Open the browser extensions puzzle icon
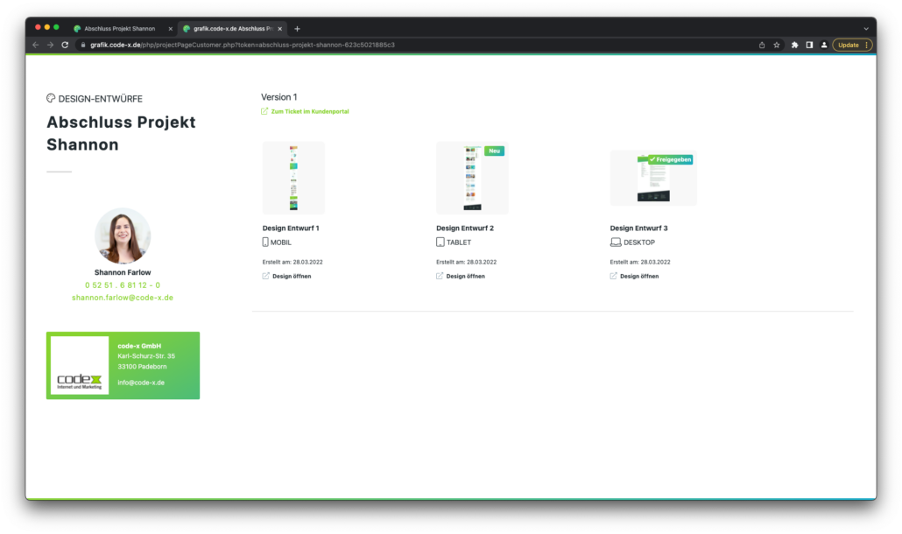 (795, 45)
